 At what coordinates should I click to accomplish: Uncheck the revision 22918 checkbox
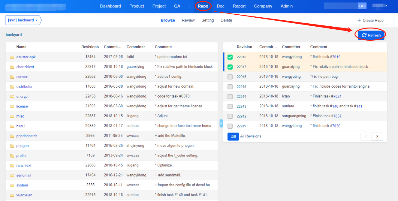[230, 57]
